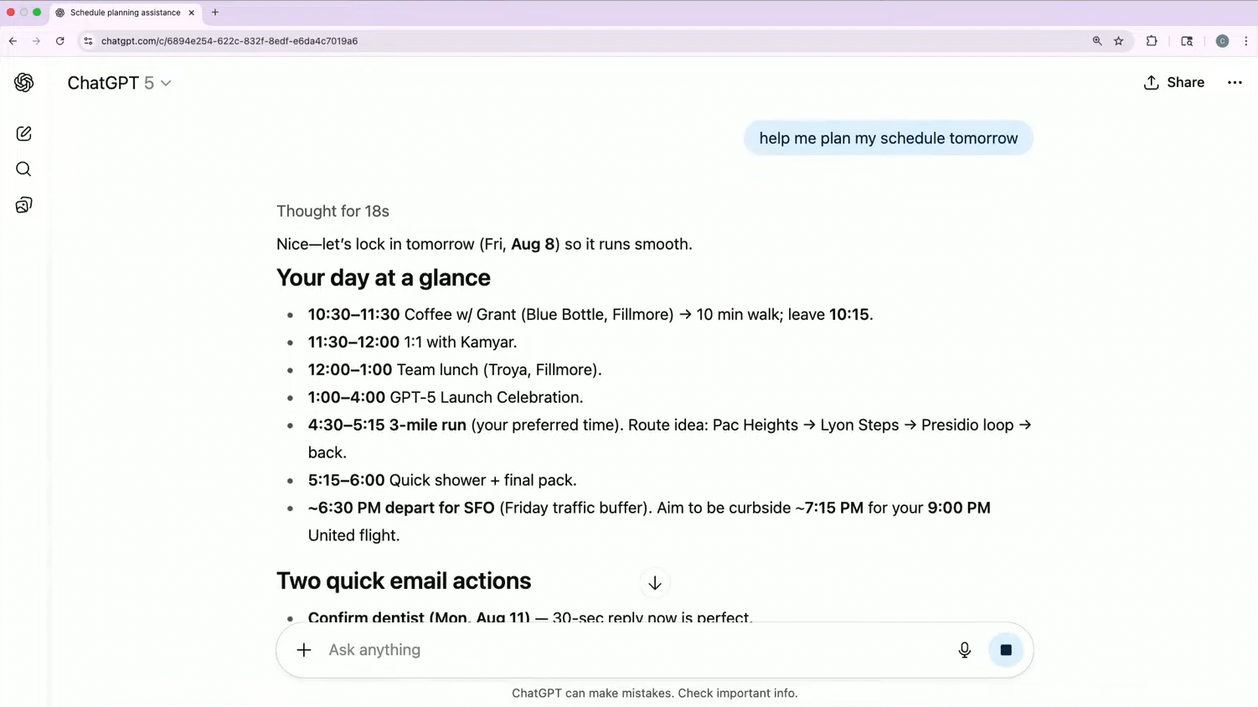Screen dimensions: 1258x707
Task: Start a new chat with the compose icon
Action: click(x=23, y=134)
